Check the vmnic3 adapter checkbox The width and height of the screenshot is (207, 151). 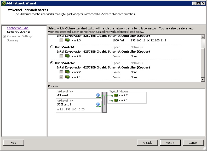coord(61,40)
